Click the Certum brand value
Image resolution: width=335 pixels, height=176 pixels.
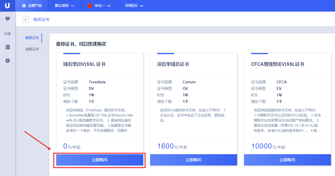click(x=189, y=82)
